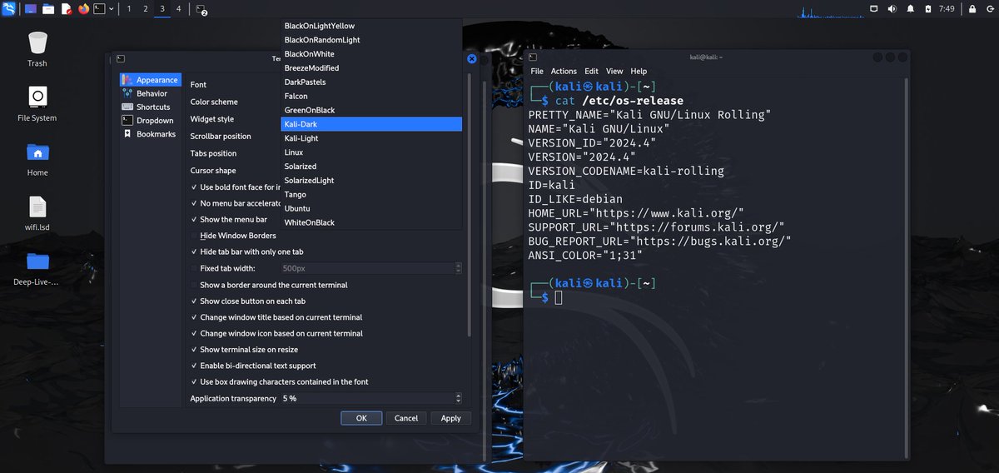Select the Trash desktop icon
Screen dimensions: 999x473
tap(37, 49)
